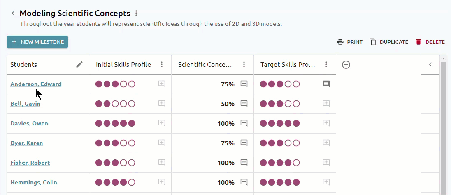The image size is (451, 195).
Task: Click the pencil icon beside Students header
Action: click(79, 64)
